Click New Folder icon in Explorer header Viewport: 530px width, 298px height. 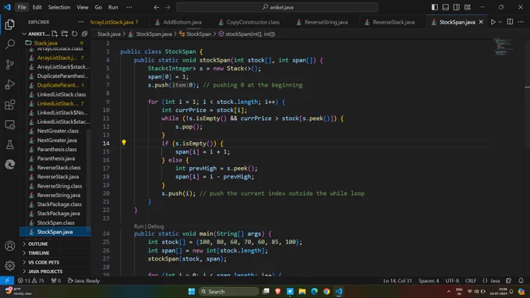(x=65, y=34)
